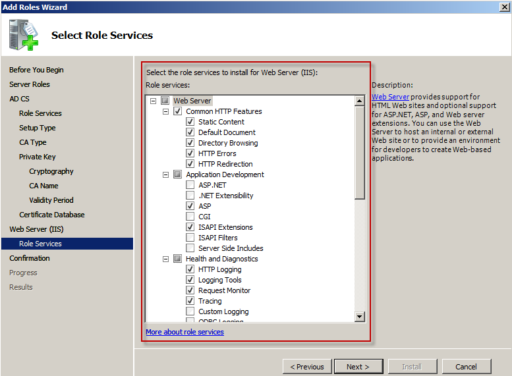Select the Confirmation step in sidebar
The height and width of the screenshot is (376, 512).
(x=30, y=258)
